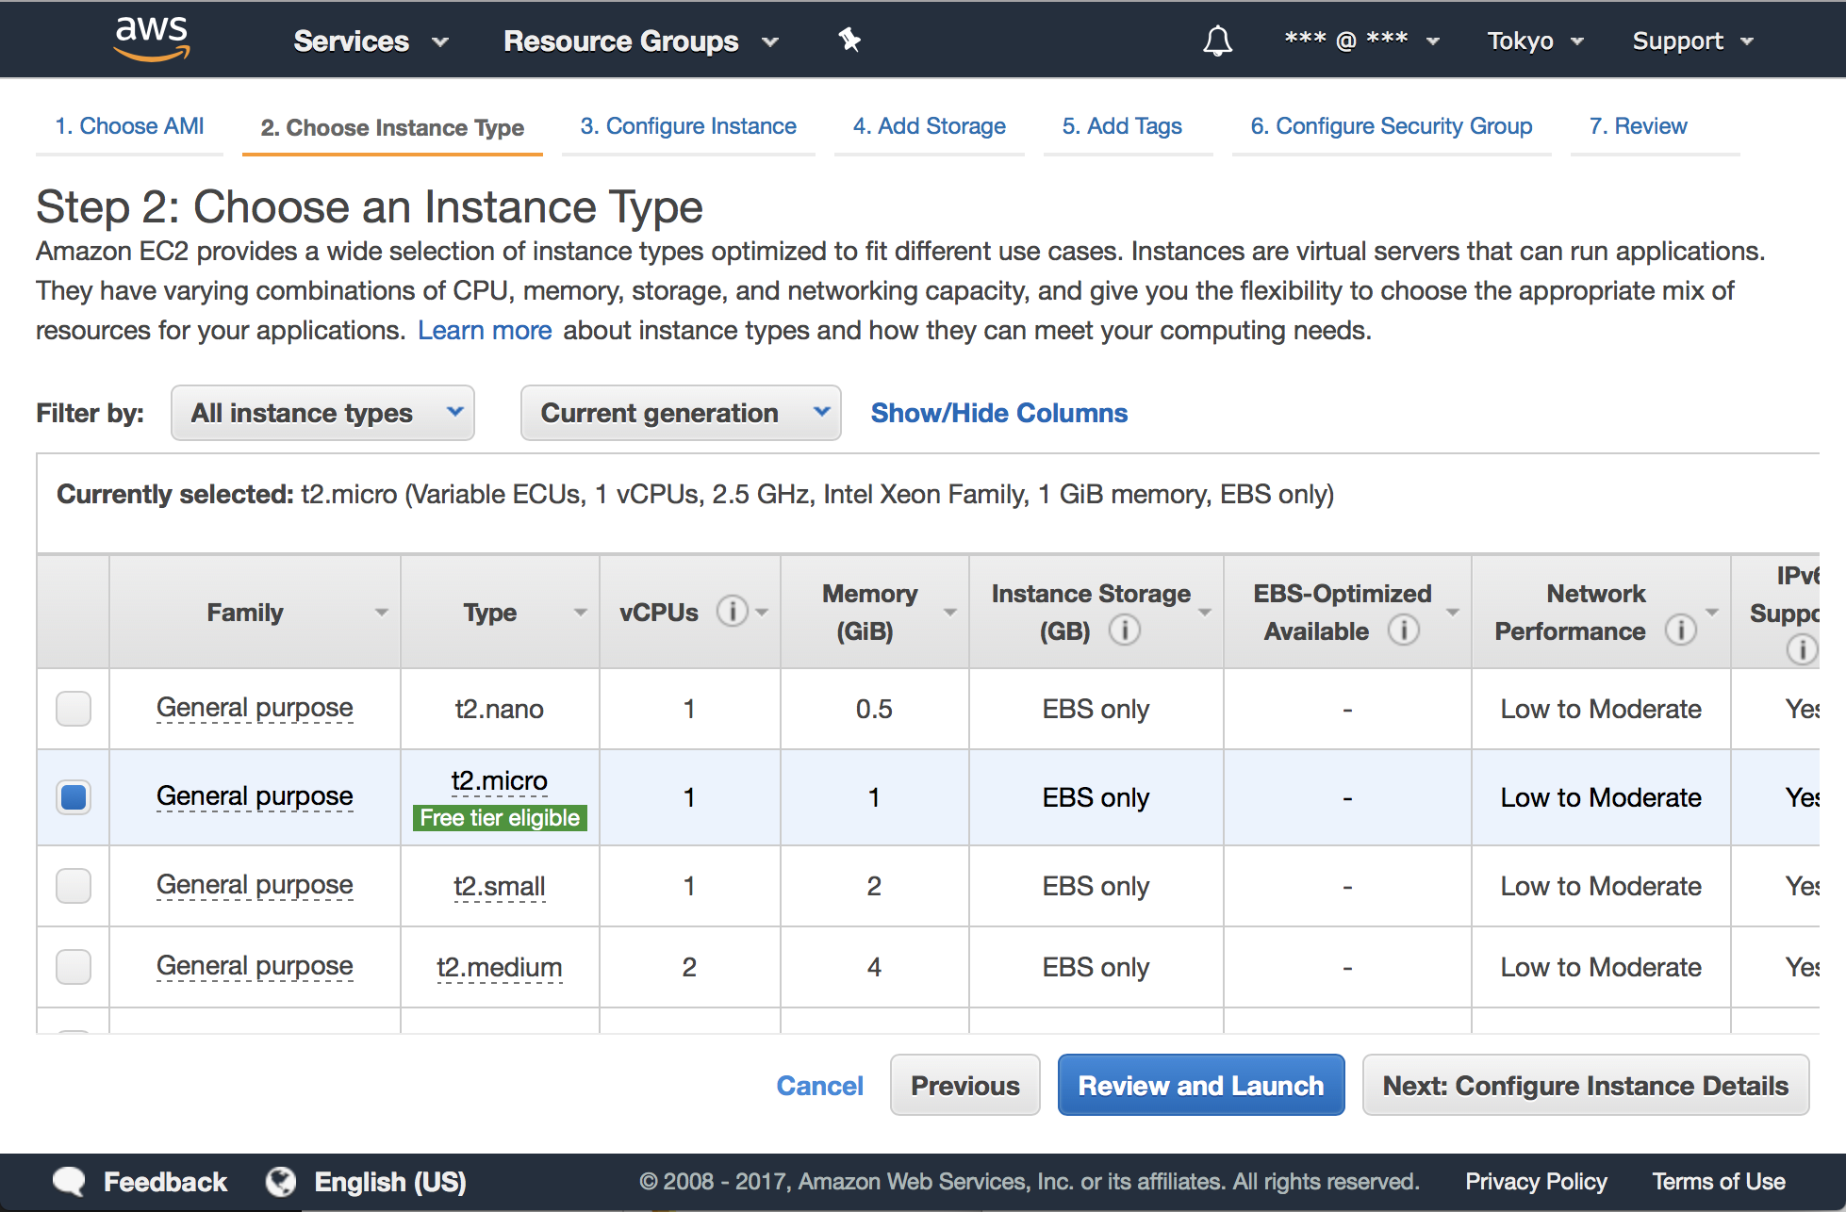1846x1212 pixels.
Task: Click the vCPUs column sort arrow
Action: pos(762,613)
